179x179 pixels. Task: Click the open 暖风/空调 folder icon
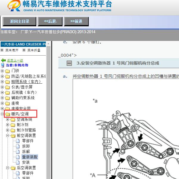tap(7, 114)
